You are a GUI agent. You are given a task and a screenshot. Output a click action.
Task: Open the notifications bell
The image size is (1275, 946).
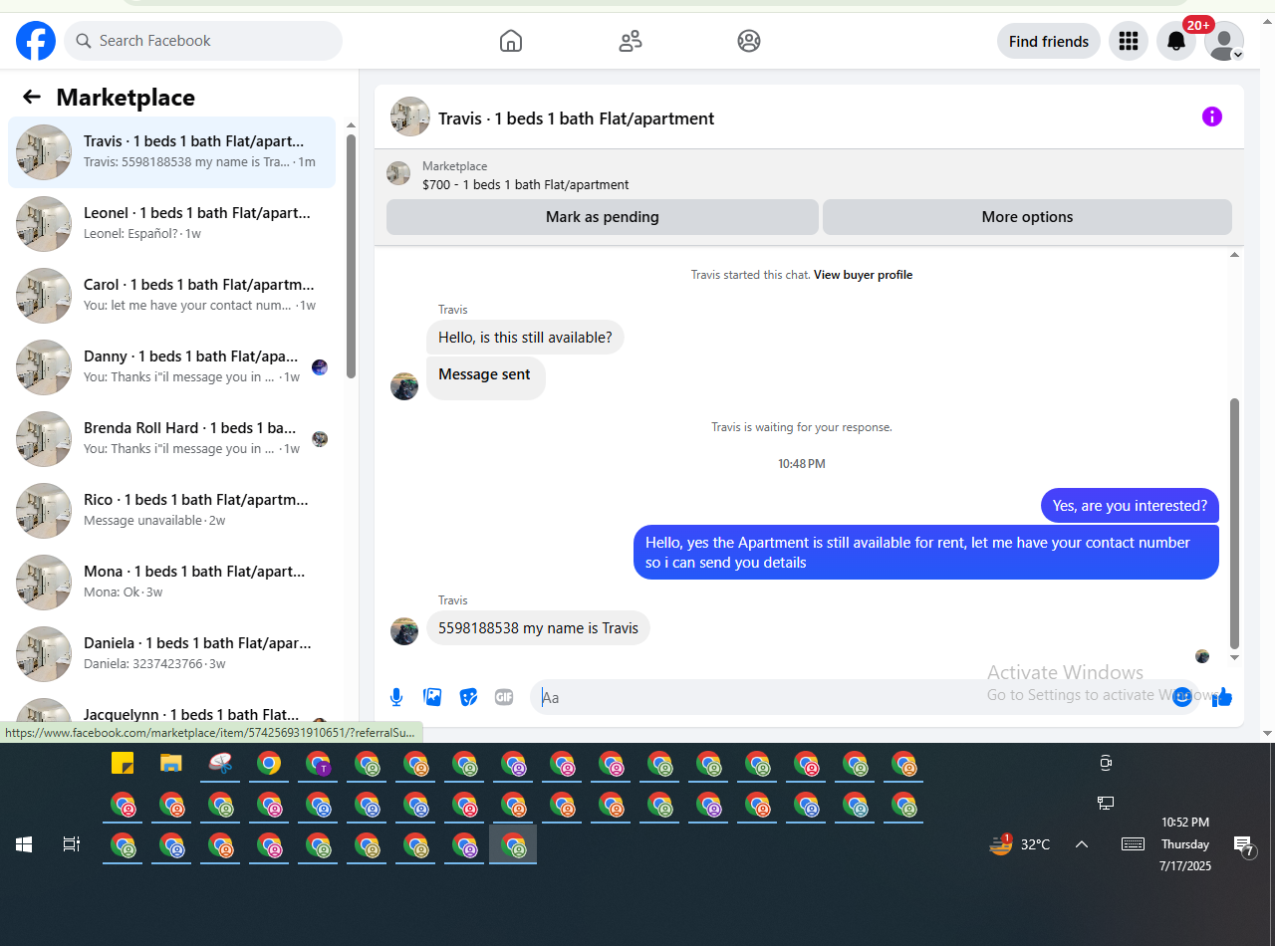click(1176, 41)
